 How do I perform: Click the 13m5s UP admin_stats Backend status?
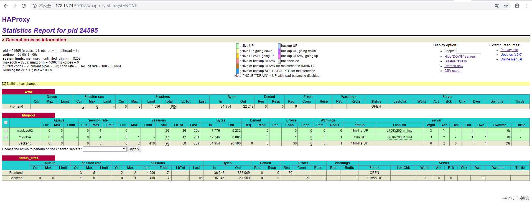point(374,178)
